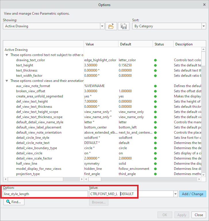The image size is (209, 221).
Task: Open the Showing dropdown for Active Drawing
Action: point(102,26)
